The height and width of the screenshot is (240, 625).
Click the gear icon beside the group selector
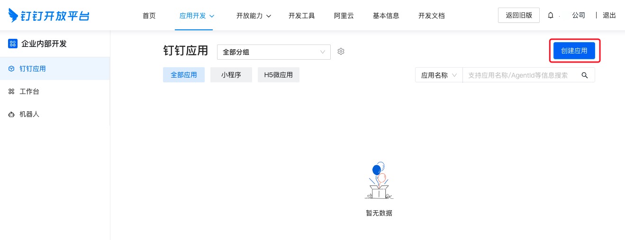(341, 52)
